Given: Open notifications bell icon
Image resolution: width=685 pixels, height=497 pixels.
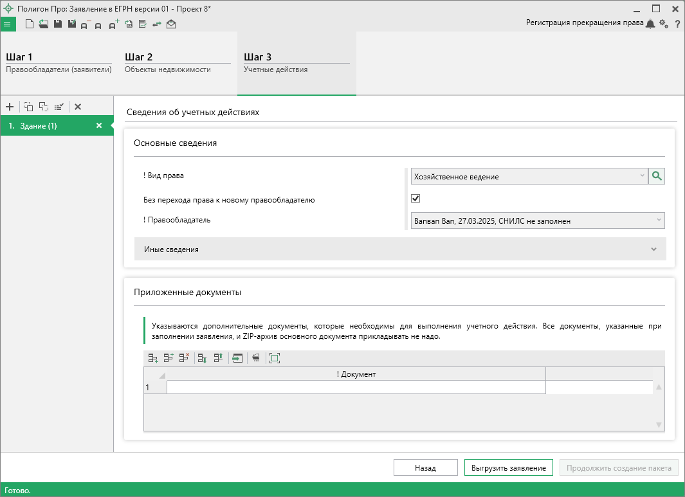Looking at the screenshot, I should [650, 24].
